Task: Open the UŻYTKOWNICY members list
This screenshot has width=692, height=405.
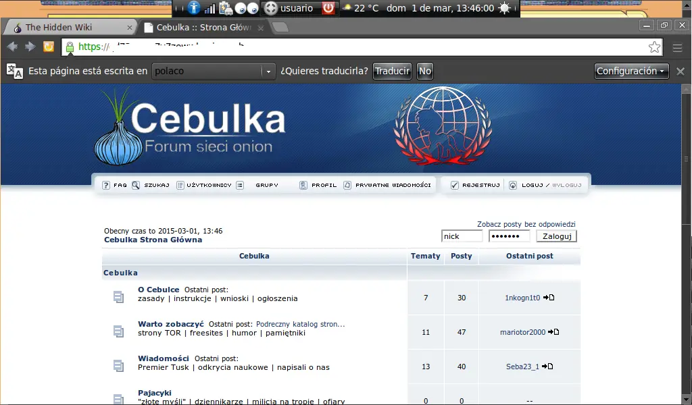Action: (209, 185)
